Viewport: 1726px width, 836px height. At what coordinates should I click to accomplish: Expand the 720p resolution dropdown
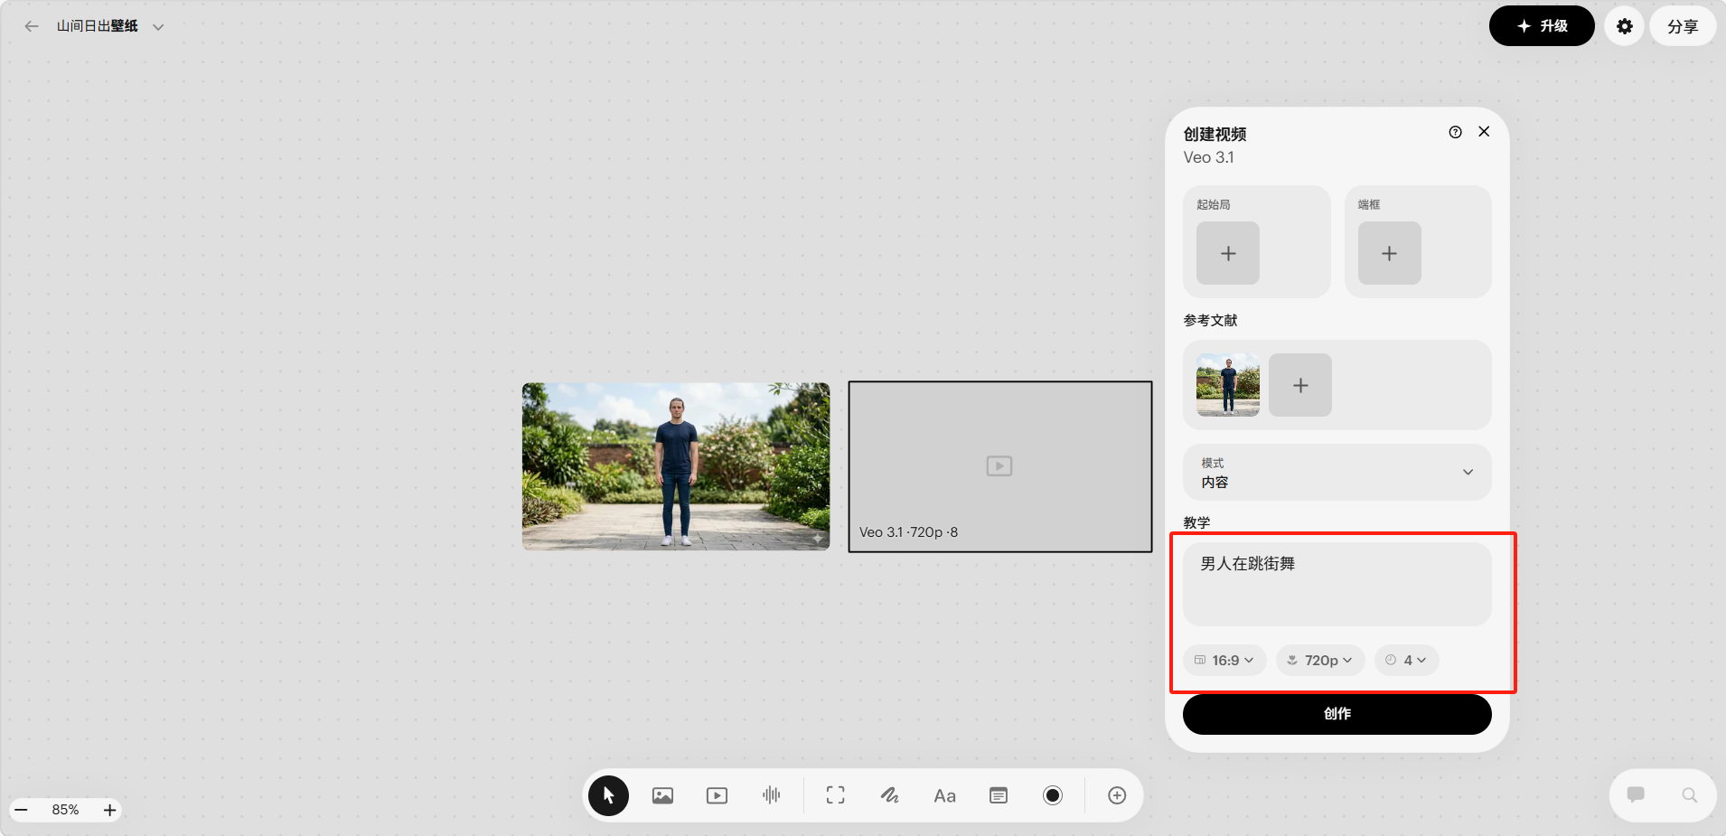tap(1320, 661)
